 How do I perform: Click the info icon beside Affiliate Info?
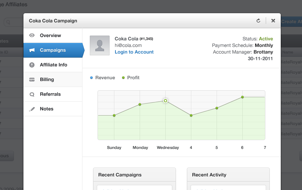pos(32,65)
